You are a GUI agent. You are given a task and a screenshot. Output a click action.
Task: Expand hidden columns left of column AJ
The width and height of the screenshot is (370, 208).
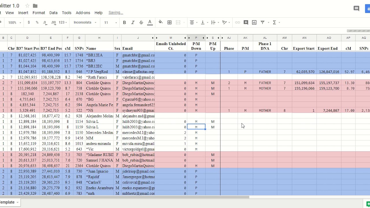tap(222, 38)
